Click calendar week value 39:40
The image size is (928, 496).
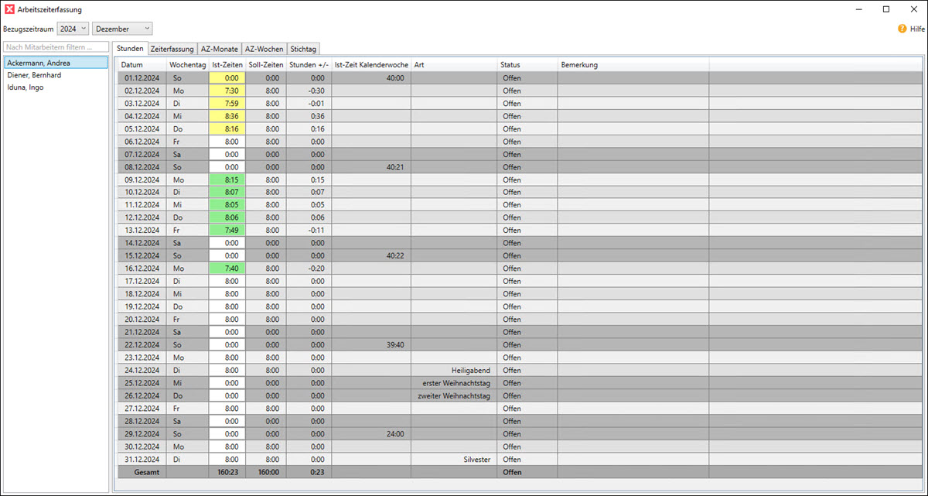point(394,345)
